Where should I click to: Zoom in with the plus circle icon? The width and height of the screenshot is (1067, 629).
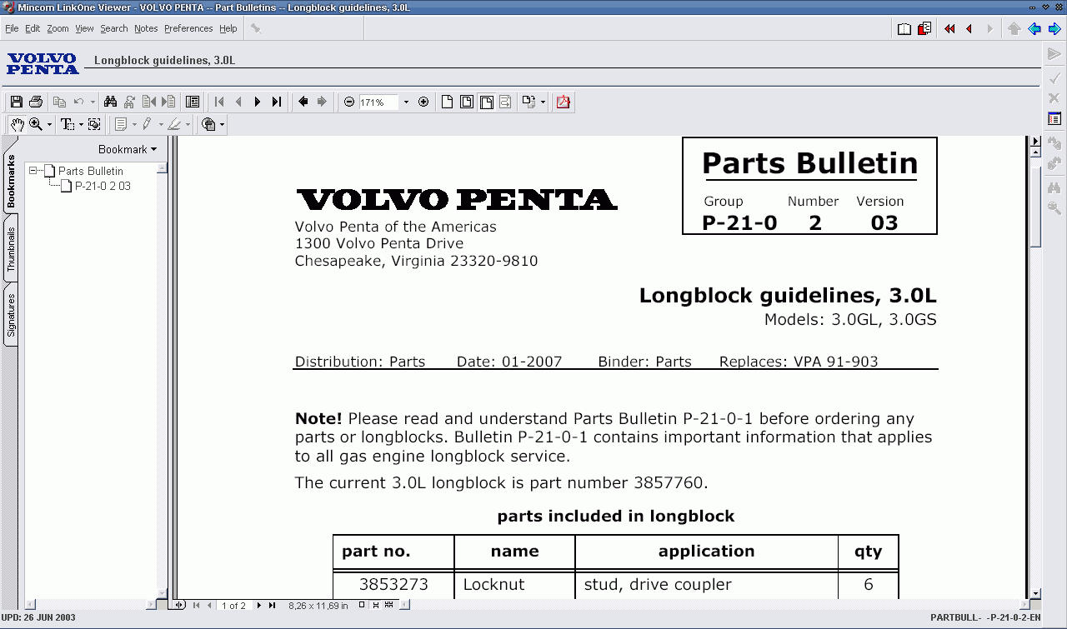tap(423, 102)
